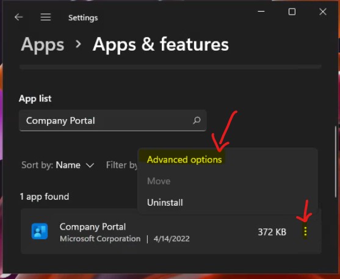The image size is (340, 279).
Task: Select the Move menu entry
Action: (159, 181)
